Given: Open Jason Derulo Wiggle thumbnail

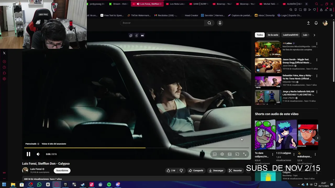Looking at the screenshot, I should pos(268,65).
